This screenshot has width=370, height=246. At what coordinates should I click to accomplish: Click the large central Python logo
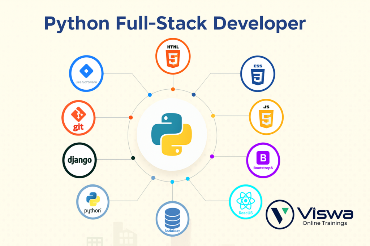172,134
